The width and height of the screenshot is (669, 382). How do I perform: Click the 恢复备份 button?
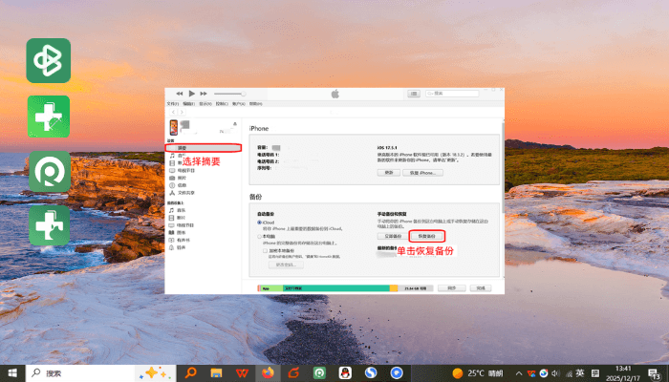click(x=426, y=236)
